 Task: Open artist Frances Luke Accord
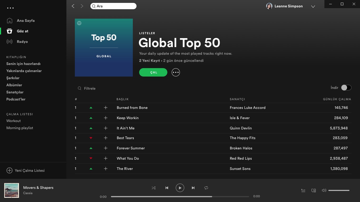pyautogui.click(x=248, y=108)
